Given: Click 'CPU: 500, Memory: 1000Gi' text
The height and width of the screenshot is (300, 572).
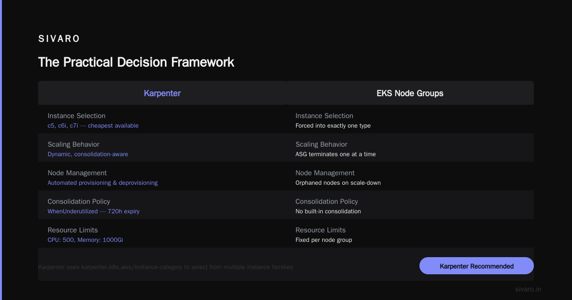Looking at the screenshot, I should point(85,240).
